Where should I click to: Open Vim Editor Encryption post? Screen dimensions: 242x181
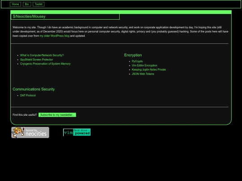tap(144, 65)
